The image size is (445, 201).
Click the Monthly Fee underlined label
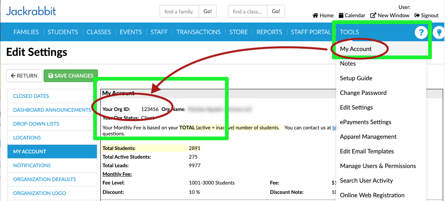(x=117, y=174)
